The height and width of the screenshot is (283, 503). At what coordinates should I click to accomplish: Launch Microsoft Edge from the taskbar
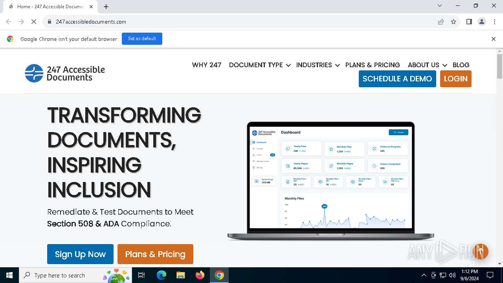pyautogui.click(x=162, y=275)
